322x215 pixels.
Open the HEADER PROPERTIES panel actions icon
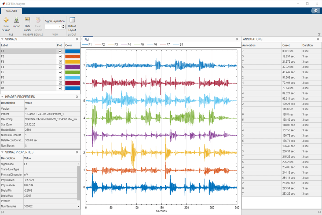click(x=77, y=96)
